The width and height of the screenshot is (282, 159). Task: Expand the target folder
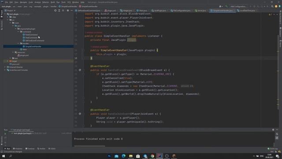8,61
